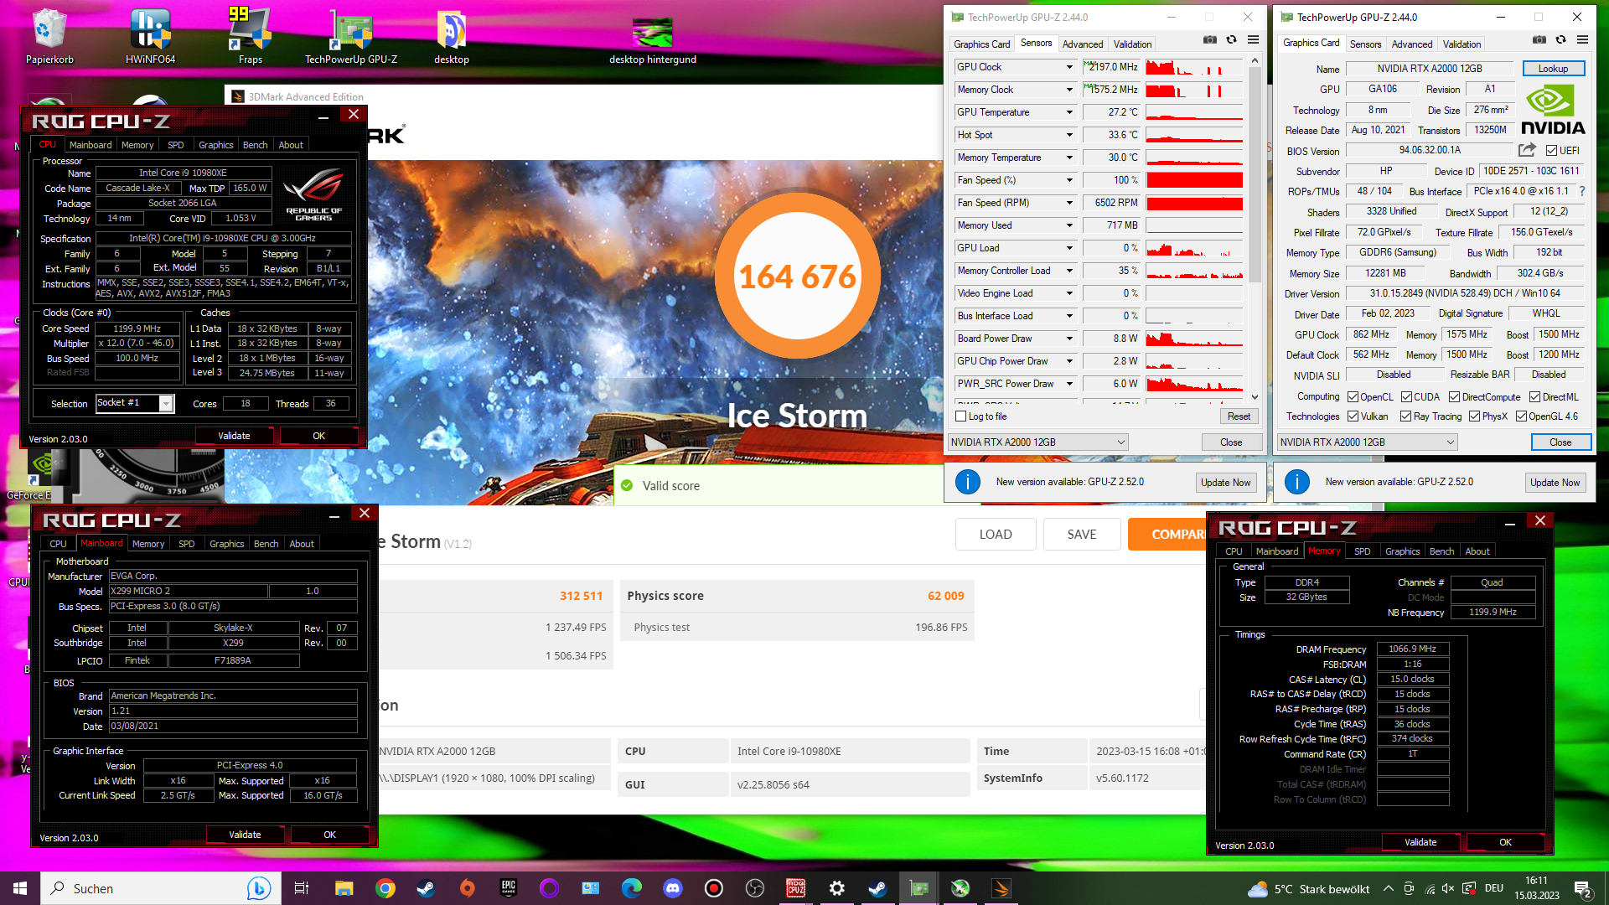Switch to Validation tab in GPU-Z Graphics Card window
Screen dimensions: 1609x905
[x=1462, y=44]
